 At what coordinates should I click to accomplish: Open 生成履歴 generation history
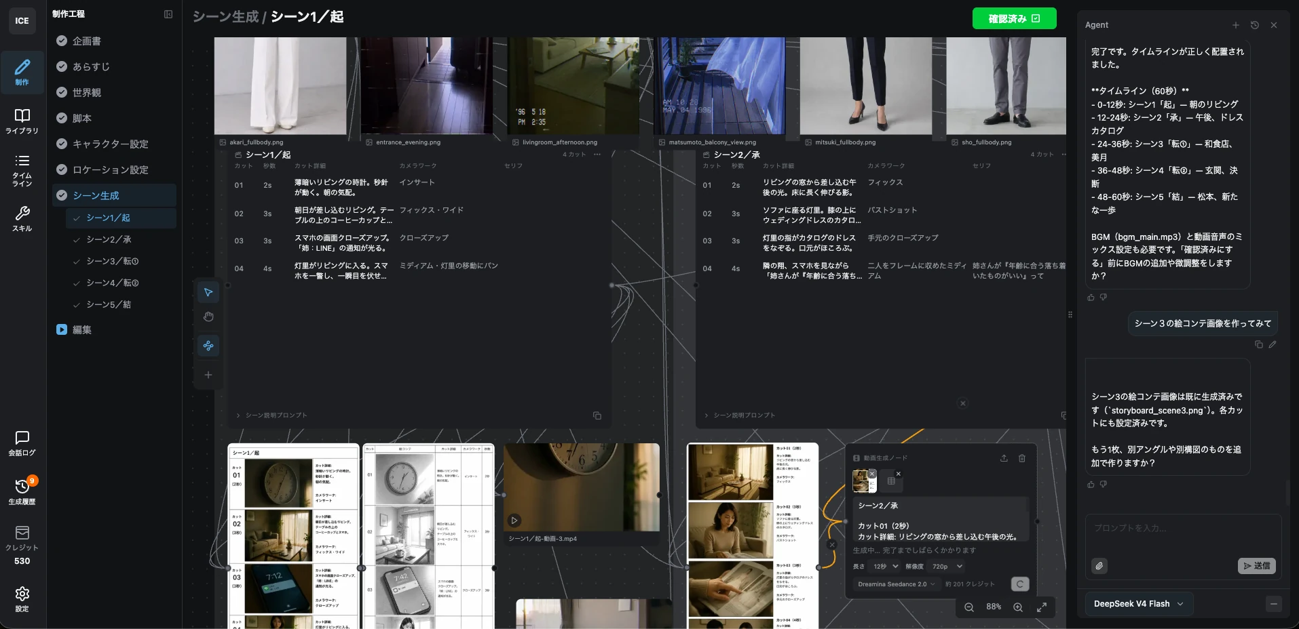point(22,491)
